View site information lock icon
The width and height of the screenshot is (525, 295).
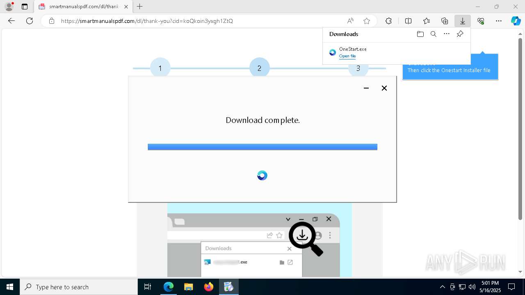[51, 21]
